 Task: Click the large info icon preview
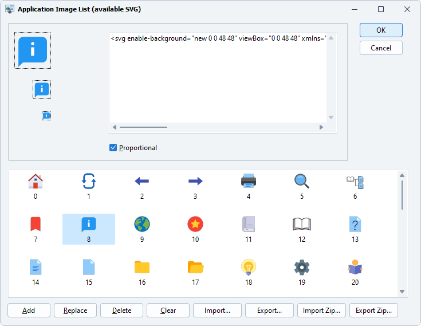(x=33, y=50)
